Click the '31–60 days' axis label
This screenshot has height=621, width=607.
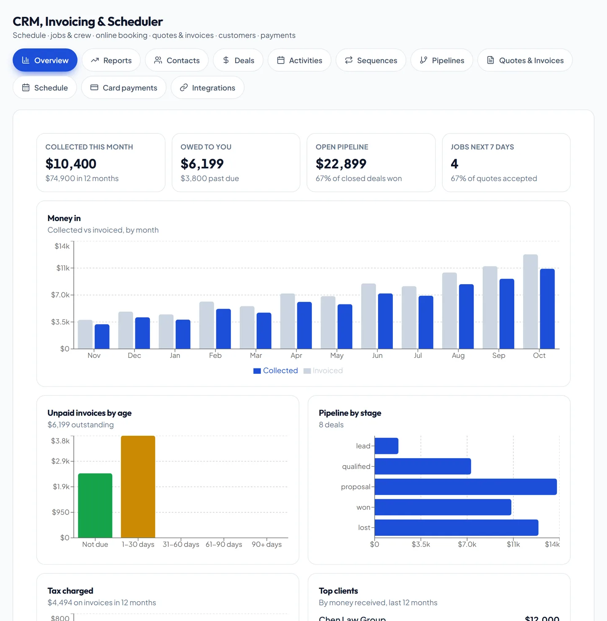181,544
